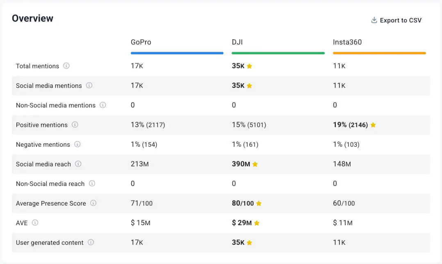Viewport: 442px width, 264px height.
Task: Click Insta360 negative mentions 1% (103)
Action: coord(346,144)
